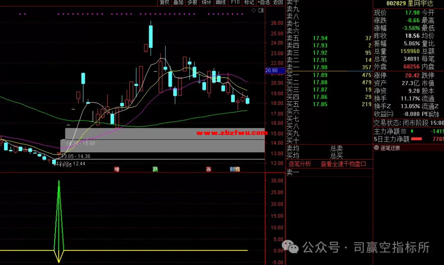Open 查看全速千档盘口 link

point(343,164)
